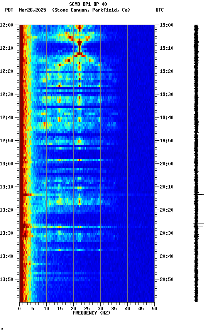This screenshot has height=333, width=213.
Task: Click the '20:40' UTC time label
Action: coord(167,256)
